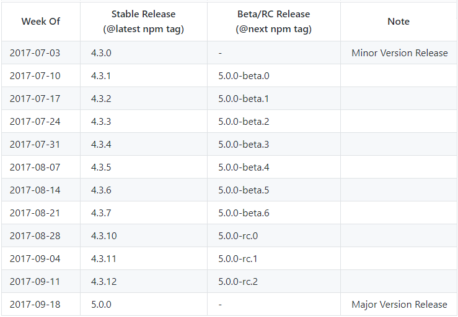
Task: Click the 5.0.0-rc.0 release cell
Action: point(239,236)
